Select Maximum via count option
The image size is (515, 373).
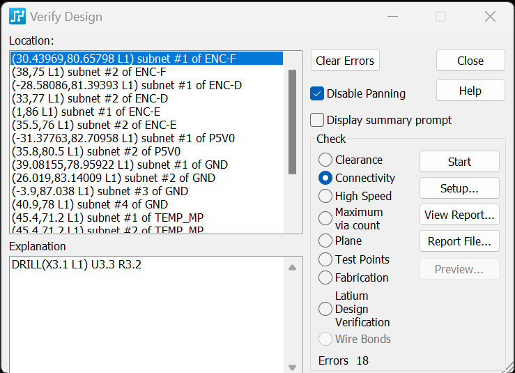pos(325,218)
